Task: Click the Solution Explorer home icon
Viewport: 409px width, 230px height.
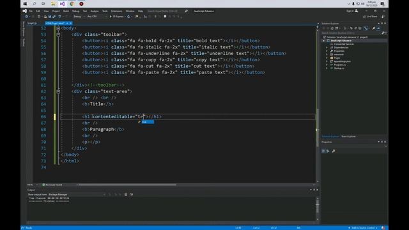Action: (332, 28)
